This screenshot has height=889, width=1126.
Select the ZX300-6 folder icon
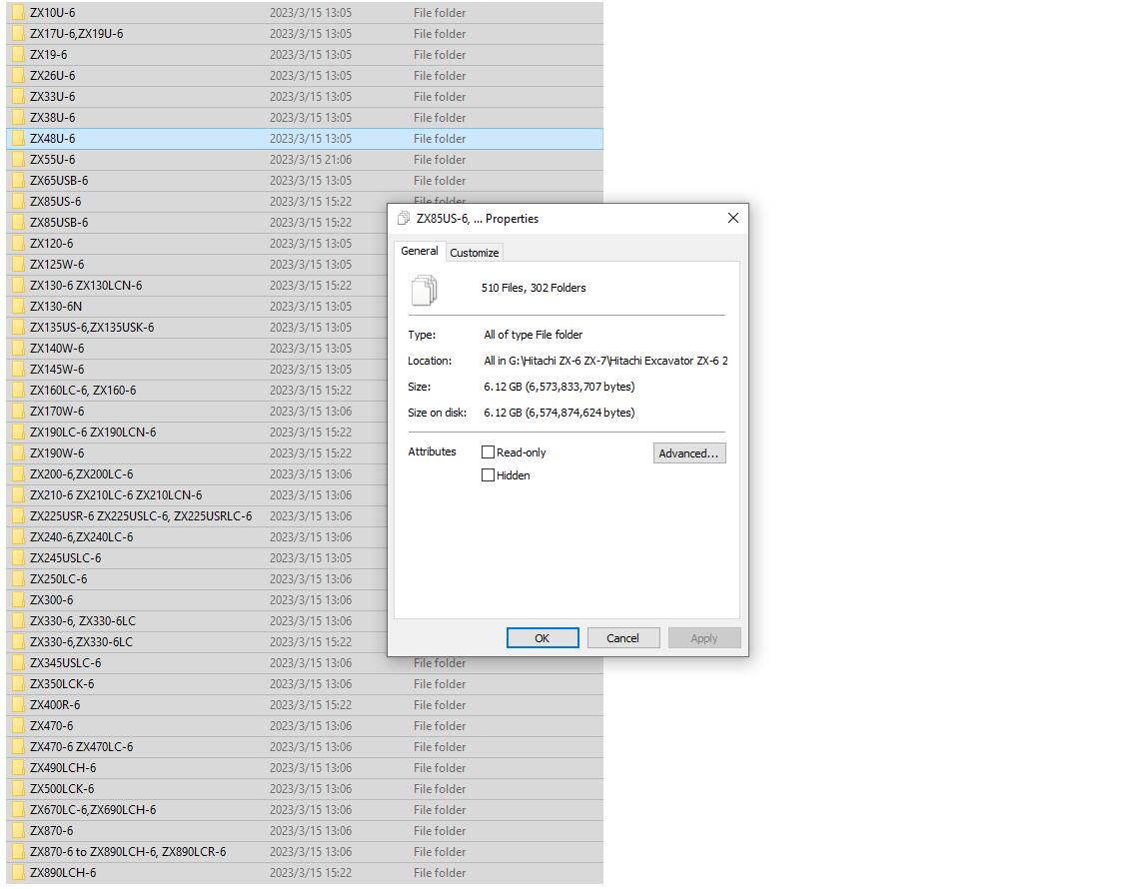[18, 599]
